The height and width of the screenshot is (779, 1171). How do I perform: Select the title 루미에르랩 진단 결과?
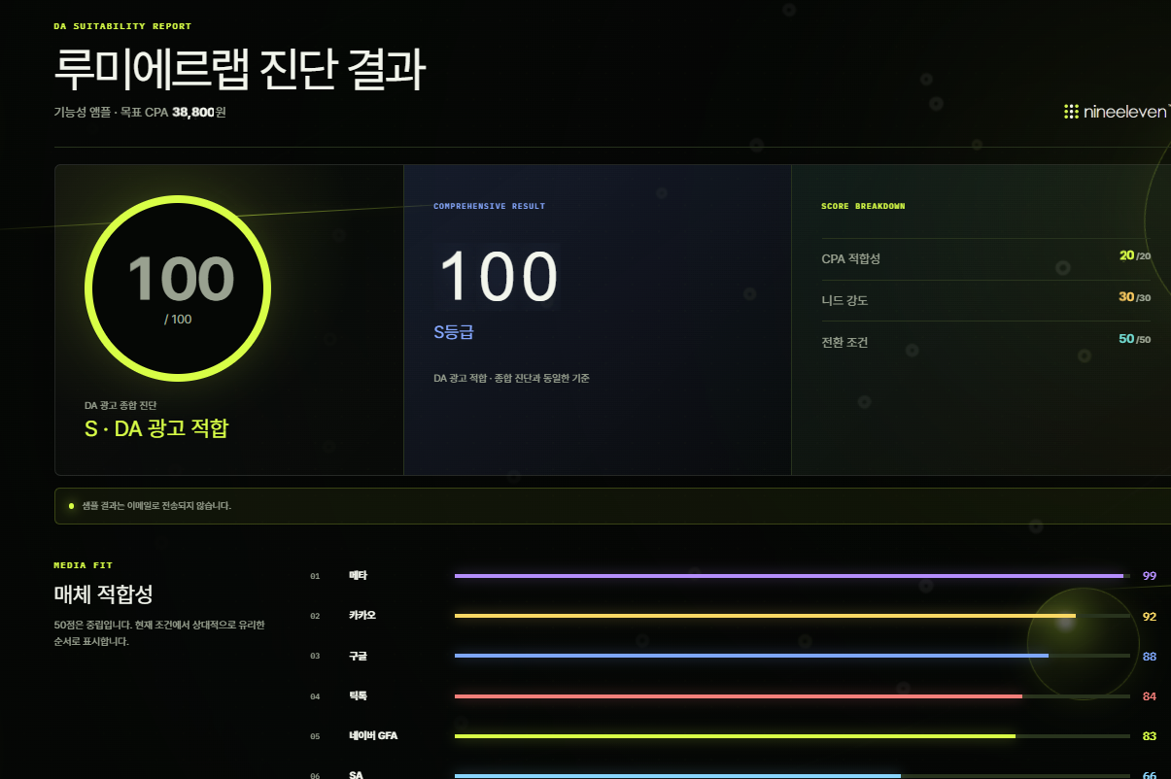tap(240, 69)
